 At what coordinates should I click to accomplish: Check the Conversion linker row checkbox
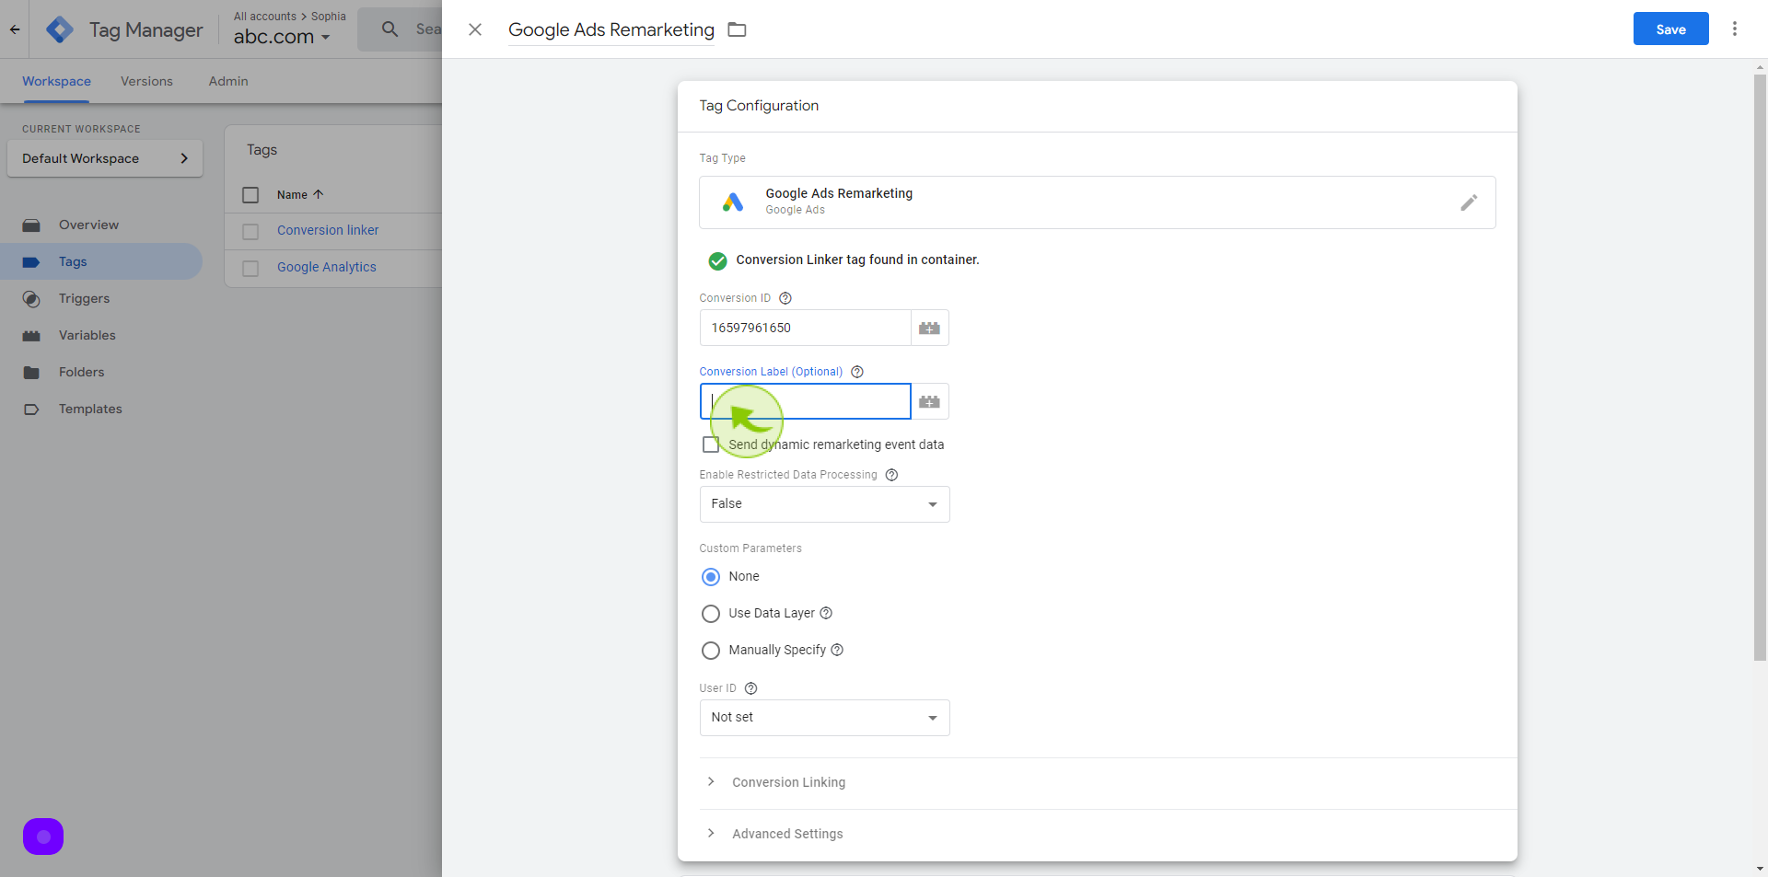[250, 232]
